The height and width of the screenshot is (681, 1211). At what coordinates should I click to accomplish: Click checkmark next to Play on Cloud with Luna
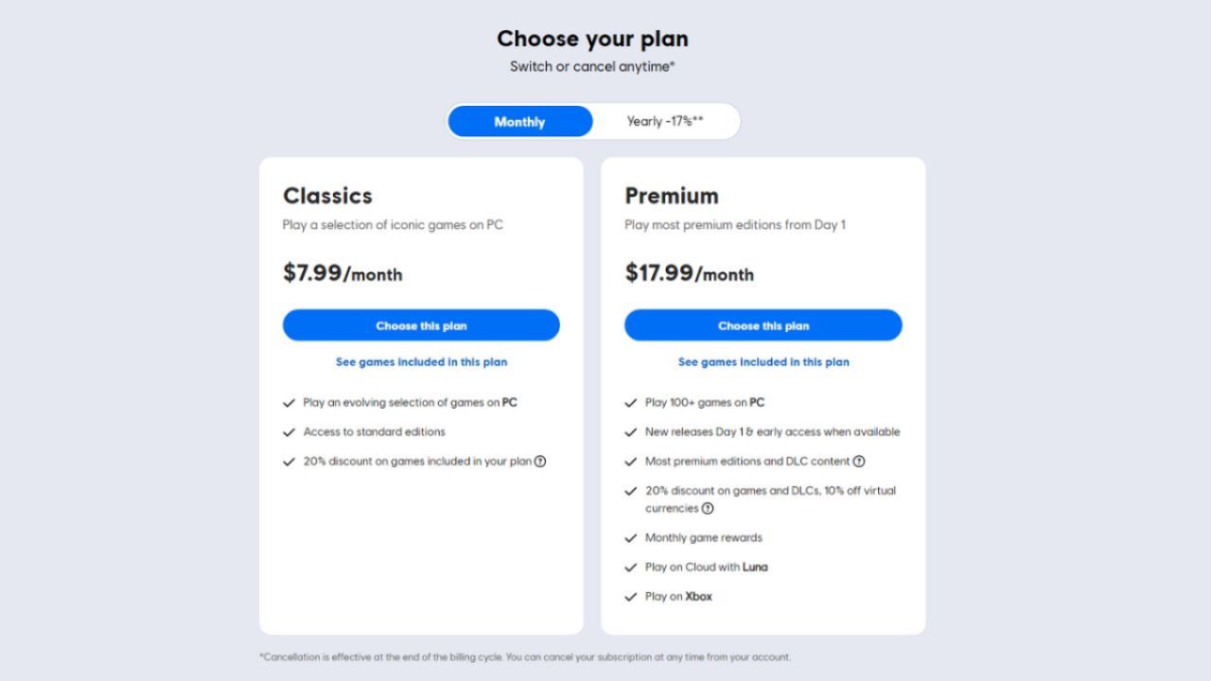point(631,567)
